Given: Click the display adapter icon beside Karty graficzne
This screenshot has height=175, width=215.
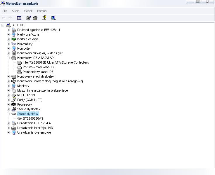Looking at the screenshot, I should pos(14,34).
